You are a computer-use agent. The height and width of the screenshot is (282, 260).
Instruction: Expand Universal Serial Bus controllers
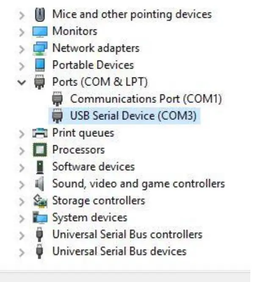22,235
